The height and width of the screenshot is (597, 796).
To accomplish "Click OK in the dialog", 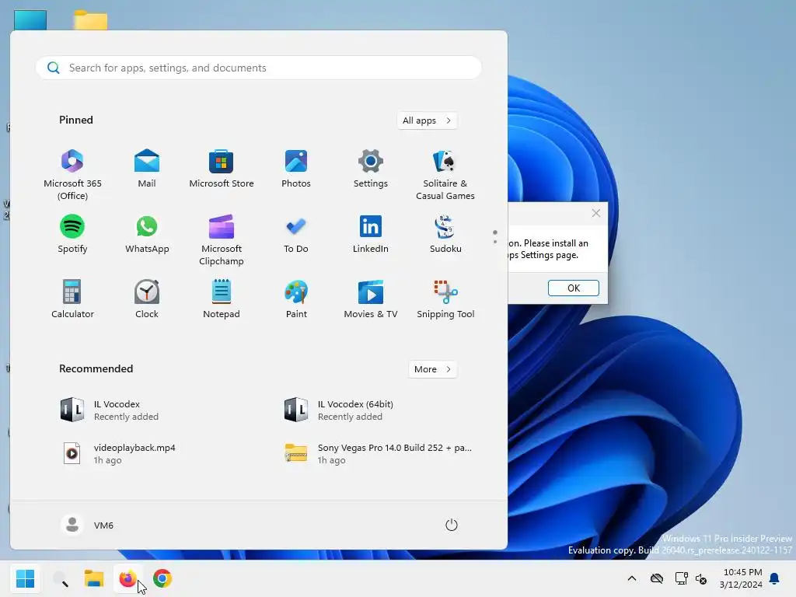I will pyautogui.click(x=573, y=288).
